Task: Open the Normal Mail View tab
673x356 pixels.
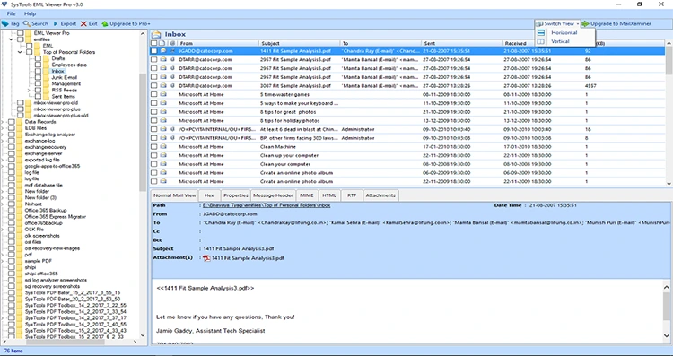Action: click(x=175, y=195)
